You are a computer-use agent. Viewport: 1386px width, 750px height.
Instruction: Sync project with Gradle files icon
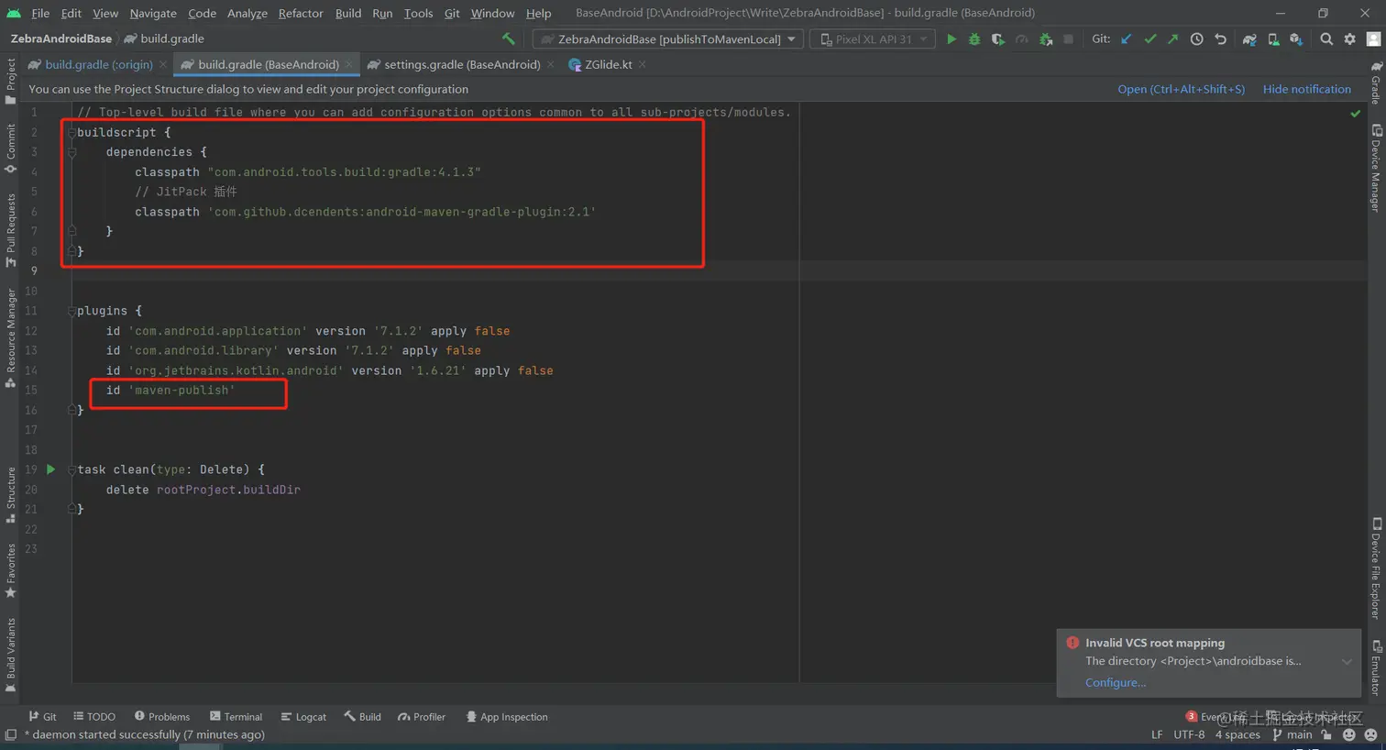(1249, 39)
